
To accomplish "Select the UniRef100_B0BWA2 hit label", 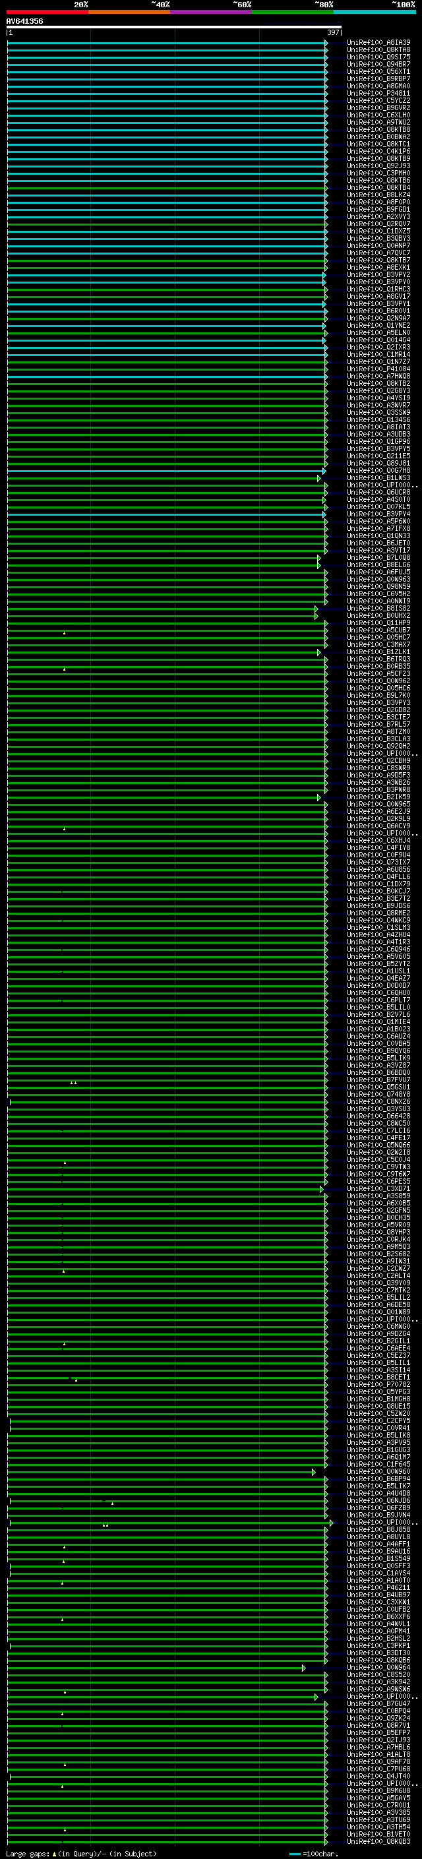I will (x=378, y=137).
